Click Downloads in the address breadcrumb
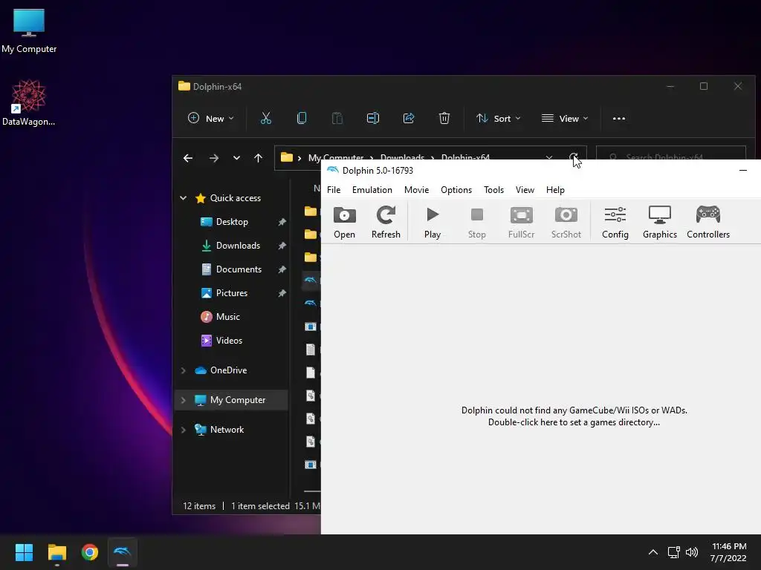Screen dimensions: 761x570 [402, 157]
